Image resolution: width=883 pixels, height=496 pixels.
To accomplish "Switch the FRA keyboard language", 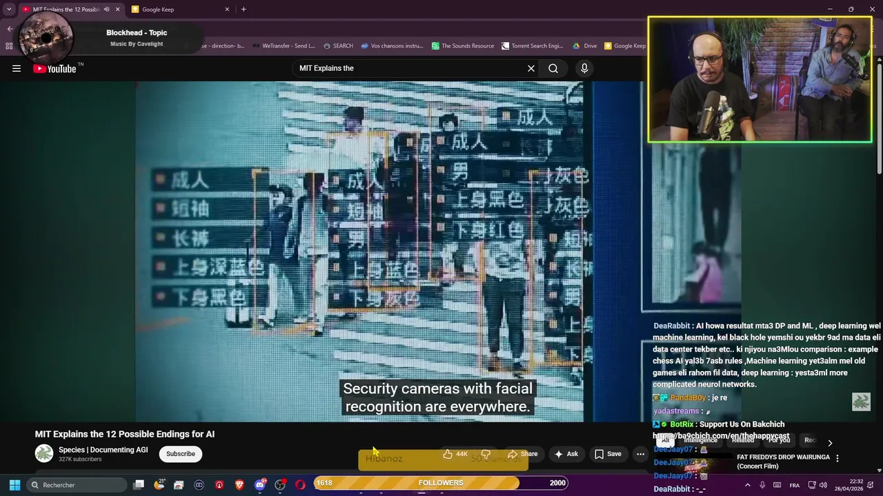I will [795, 485].
